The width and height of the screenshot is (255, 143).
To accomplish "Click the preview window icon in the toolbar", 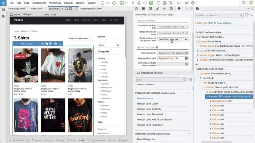I will [x=165, y=3].
